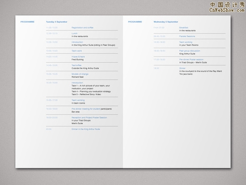This screenshot has height=185, width=246.
Task: Click the CnWebShow.com watermark logo
Action: coord(227,7)
